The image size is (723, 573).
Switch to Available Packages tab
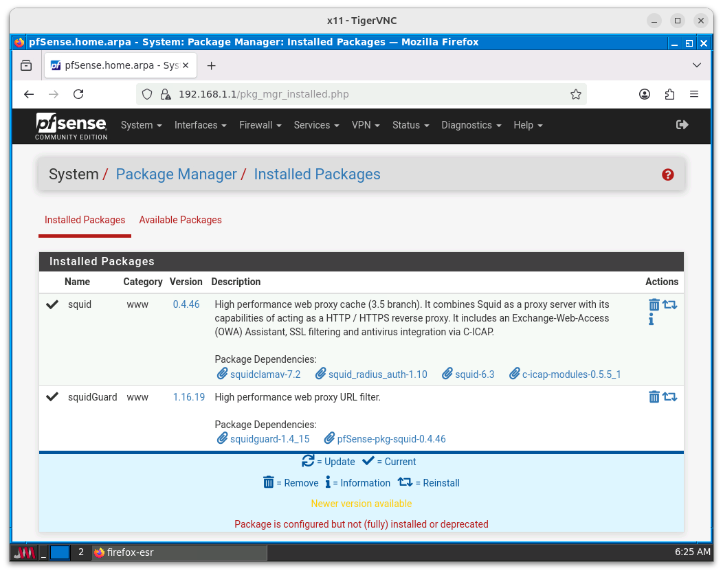[x=180, y=220]
